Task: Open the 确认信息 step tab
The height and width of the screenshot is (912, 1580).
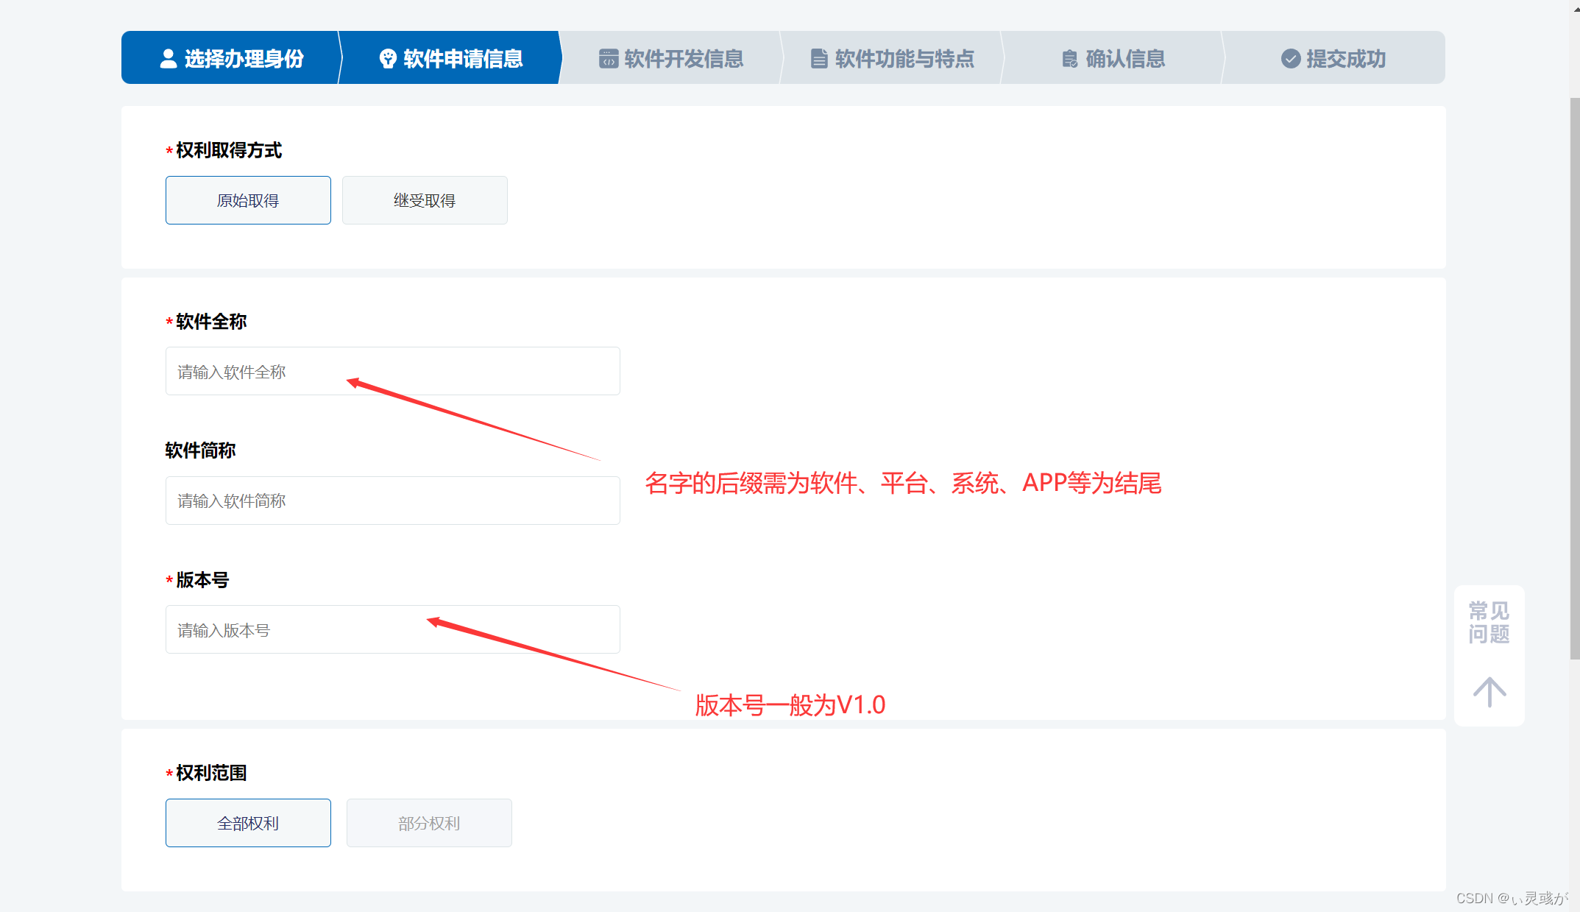Action: point(1113,57)
